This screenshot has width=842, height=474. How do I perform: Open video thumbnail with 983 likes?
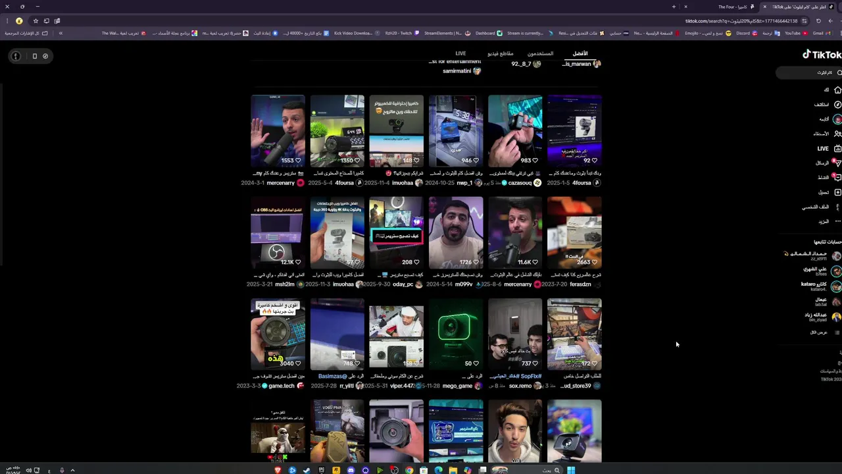tap(515, 130)
